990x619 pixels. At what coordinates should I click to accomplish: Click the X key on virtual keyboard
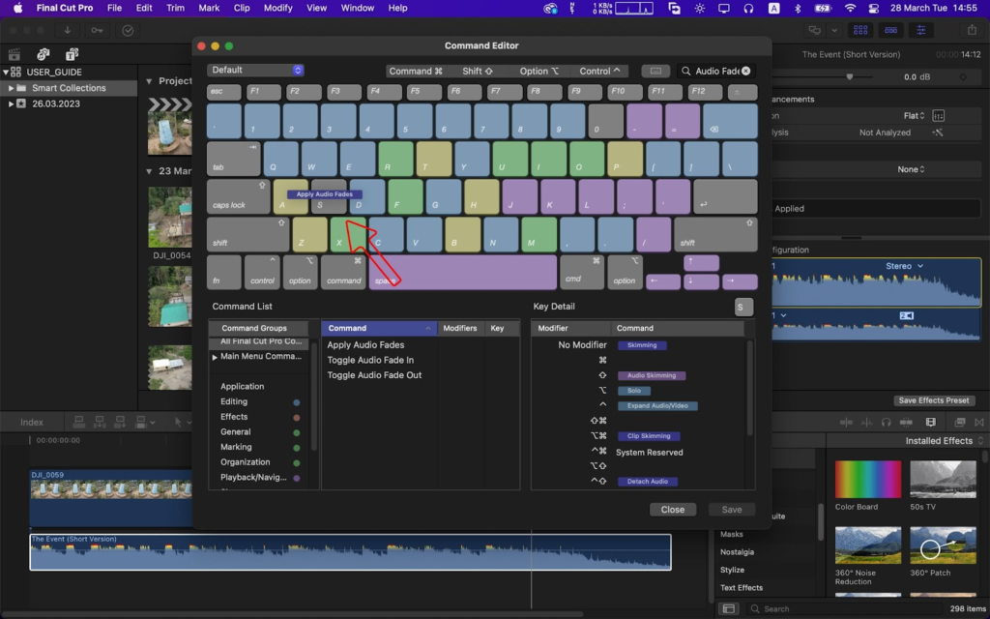click(348, 234)
